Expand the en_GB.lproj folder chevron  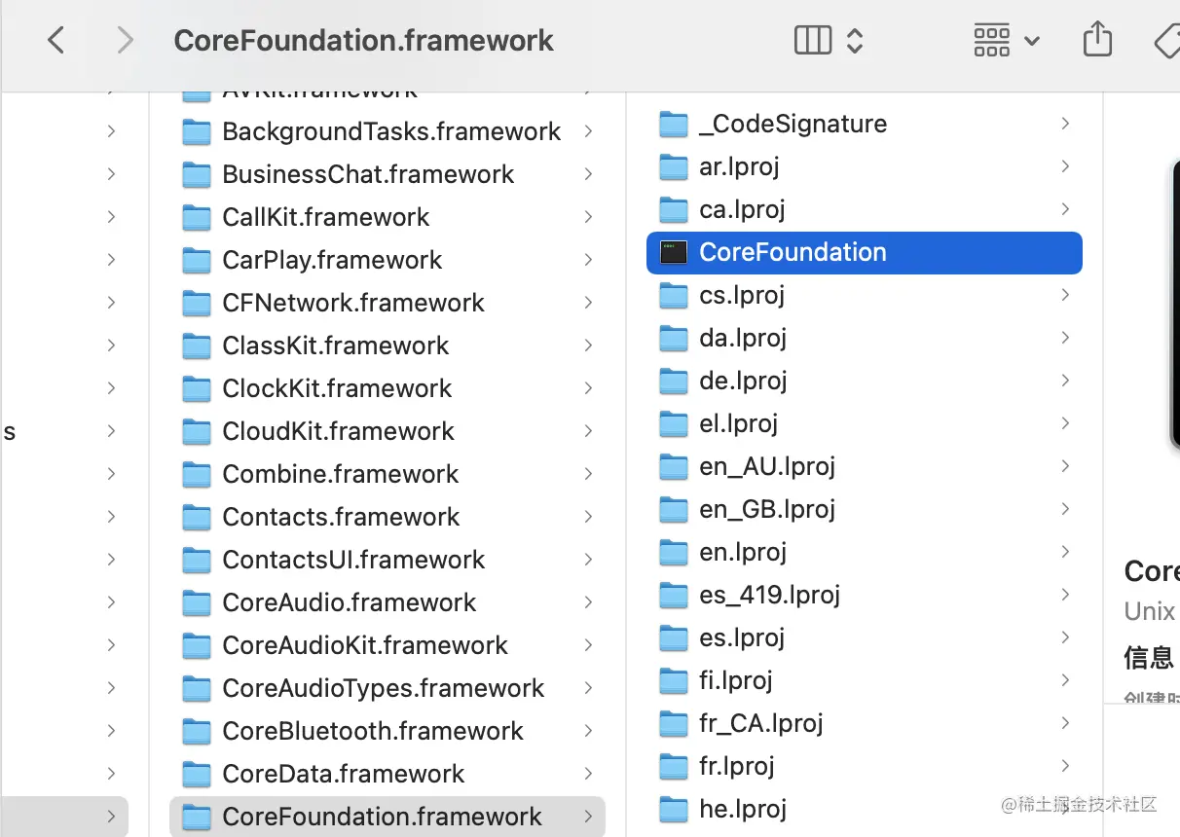tap(1065, 509)
